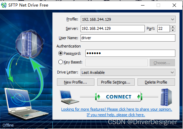The width and height of the screenshot is (183, 129).
Task: Focus the Server address field
Action: click(113, 28)
